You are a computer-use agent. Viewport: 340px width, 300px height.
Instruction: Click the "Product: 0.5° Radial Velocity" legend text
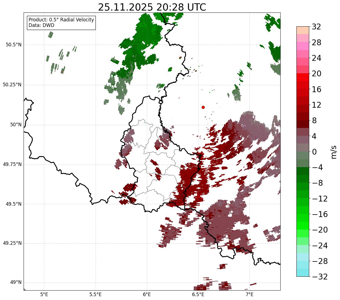(61, 20)
